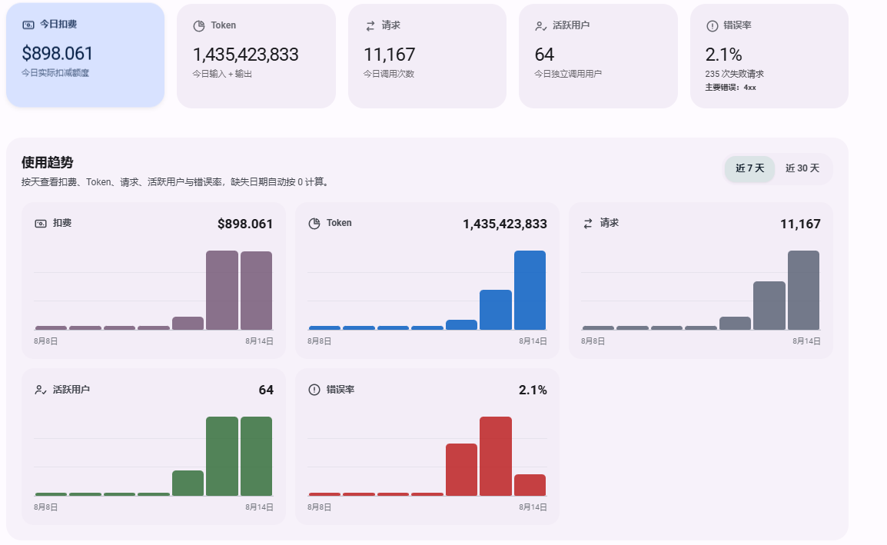Switch to the 近 7 天 range
The image size is (887, 545).
pos(749,168)
